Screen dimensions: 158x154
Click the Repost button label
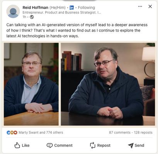tap(104, 146)
